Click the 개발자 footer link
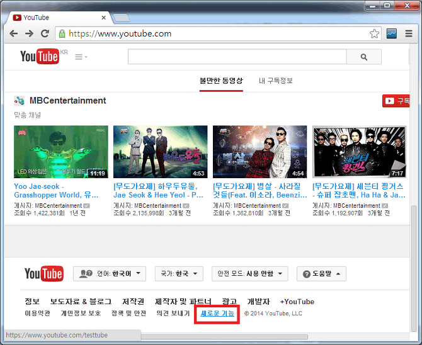 [258, 302]
